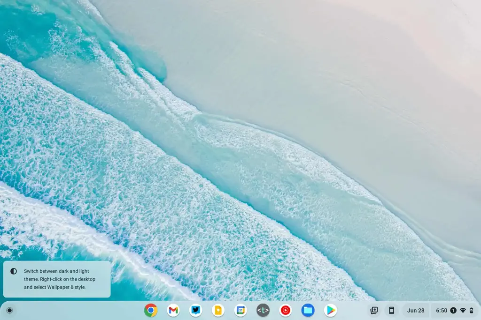Image resolution: width=481 pixels, height=320 pixels.
Task: Open the Tote holding space icon
Action: [374, 310]
